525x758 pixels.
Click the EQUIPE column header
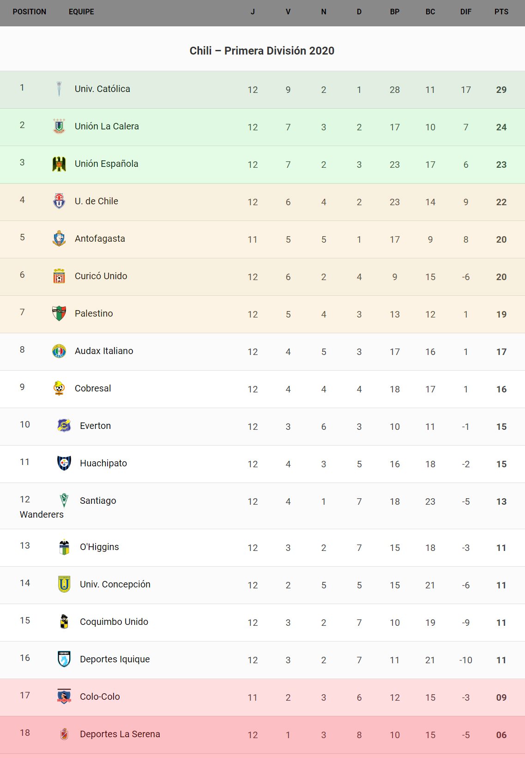(x=81, y=12)
